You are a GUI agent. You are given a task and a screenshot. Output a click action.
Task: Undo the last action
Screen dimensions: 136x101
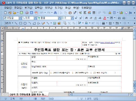42,12
